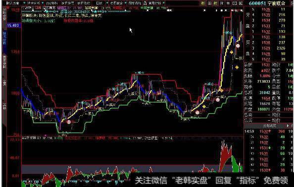Viewport: 294px width, 187px height.
Task: Click the red 市盈率 label under chart title
Action: [78, 21]
